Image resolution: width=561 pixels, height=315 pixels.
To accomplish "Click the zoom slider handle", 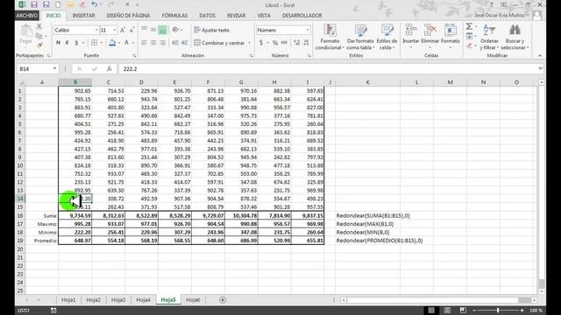I will pyautogui.click(x=498, y=311).
